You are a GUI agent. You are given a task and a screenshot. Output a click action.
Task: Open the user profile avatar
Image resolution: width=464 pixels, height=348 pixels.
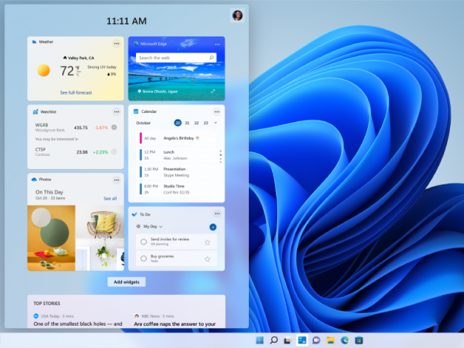click(x=237, y=15)
